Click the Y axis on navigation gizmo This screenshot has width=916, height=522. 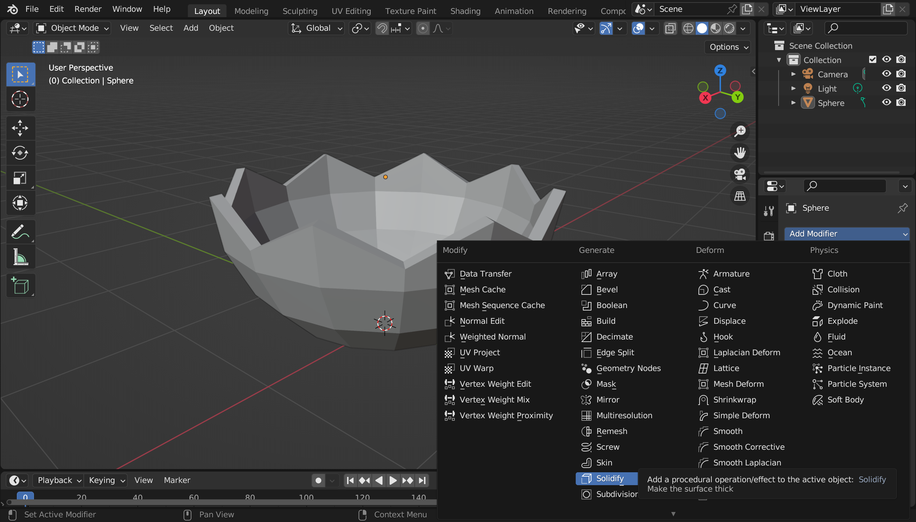[x=737, y=97]
